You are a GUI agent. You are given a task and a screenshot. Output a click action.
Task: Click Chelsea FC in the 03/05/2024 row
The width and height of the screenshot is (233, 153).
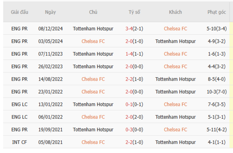(x=93, y=41)
